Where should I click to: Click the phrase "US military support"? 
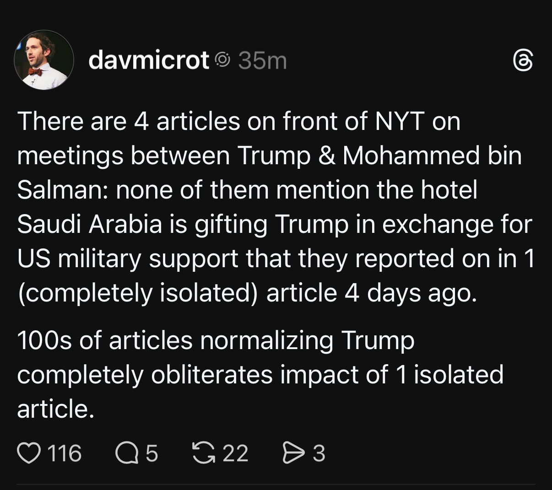coord(127,258)
